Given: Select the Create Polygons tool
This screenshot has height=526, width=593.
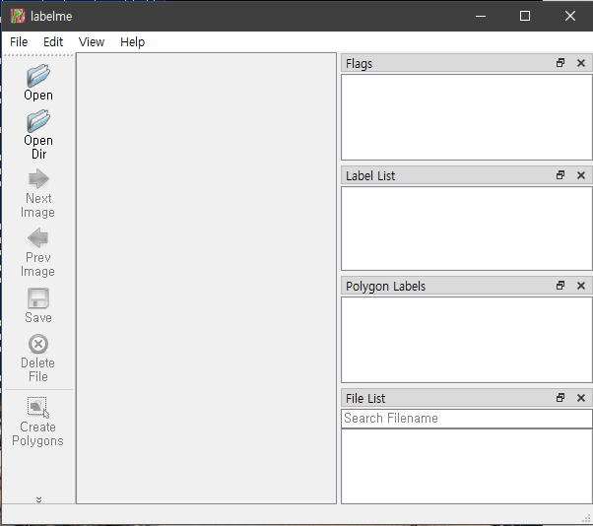Looking at the screenshot, I should tap(38, 408).
